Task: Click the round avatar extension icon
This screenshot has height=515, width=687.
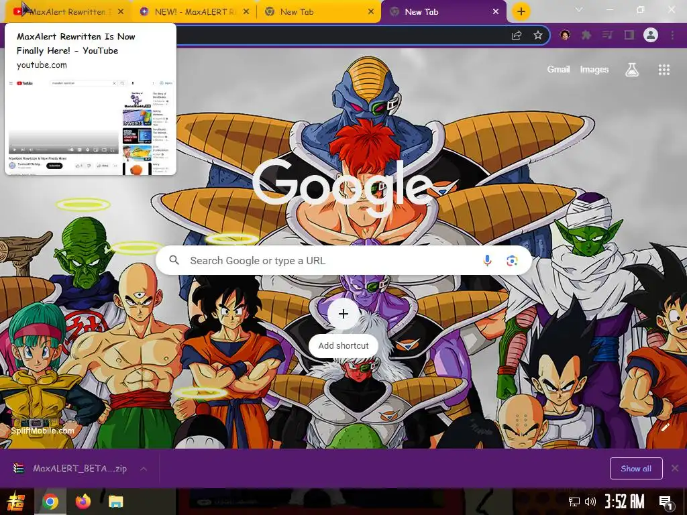Action: tap(565, 35)
